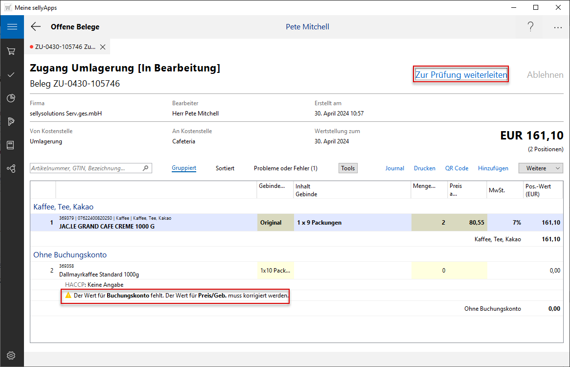Viewport: 570px width, 367px height.
Task: Click the article number search field
Action: click(x=86, y=168)
